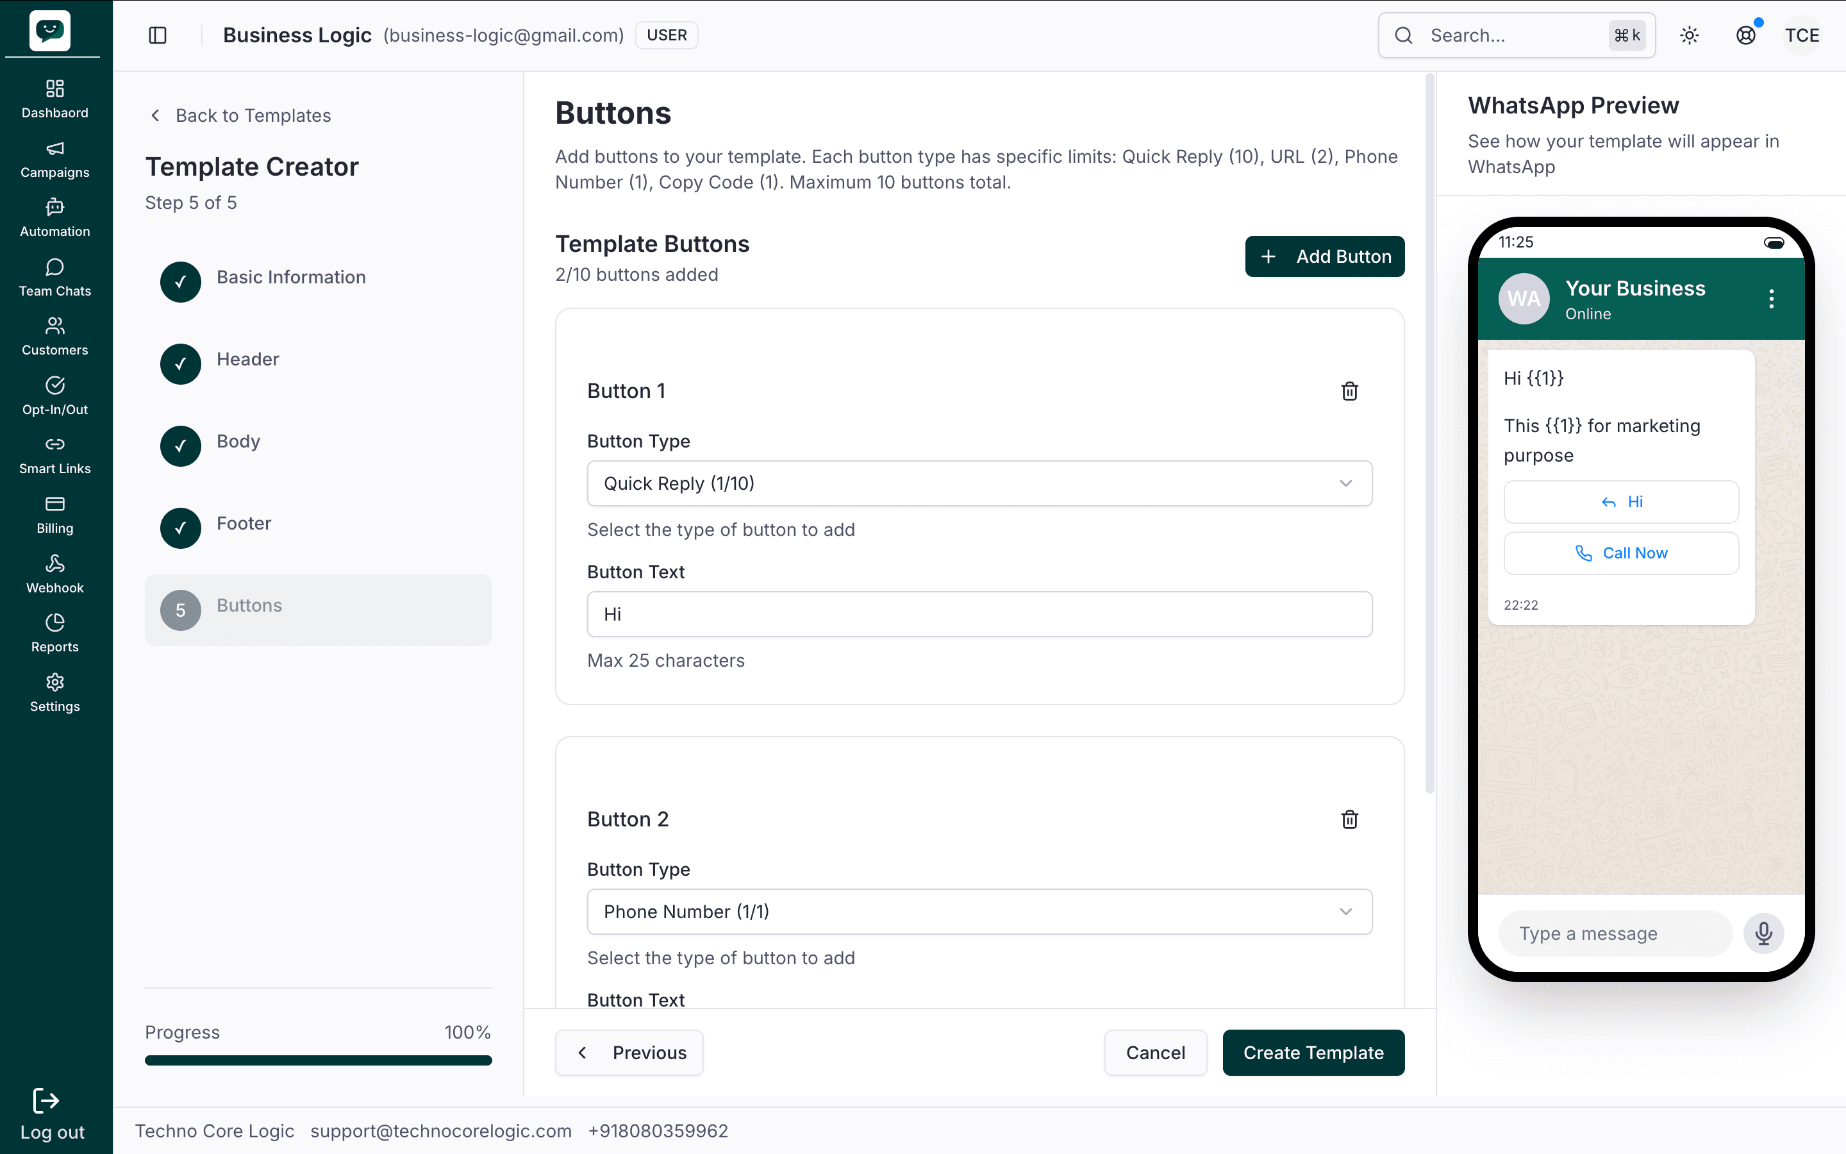Click the three-dot menu in WhatsApp preview

point(1771,298)
